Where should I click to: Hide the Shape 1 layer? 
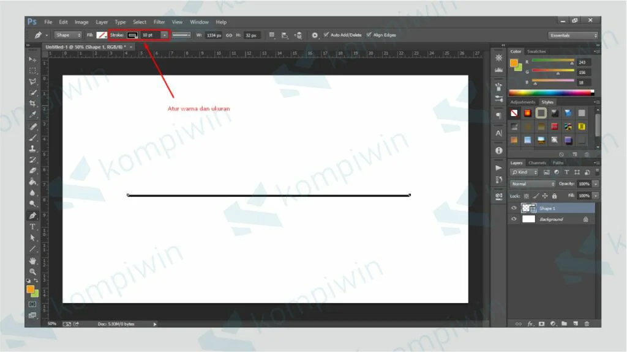point(514,208)
